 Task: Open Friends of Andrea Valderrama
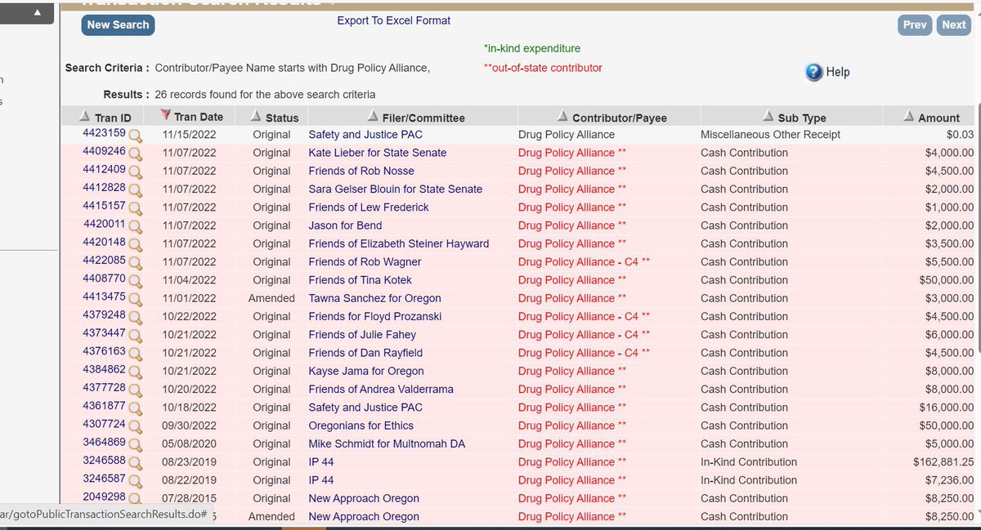381,390
